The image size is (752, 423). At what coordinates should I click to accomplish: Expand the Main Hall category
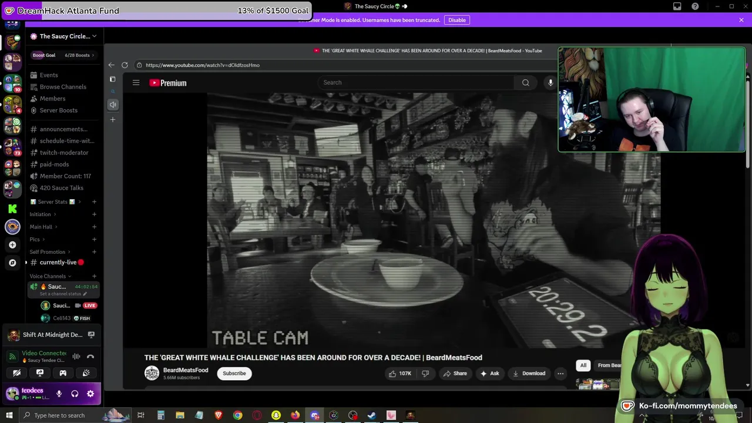[x=44, y=227]
